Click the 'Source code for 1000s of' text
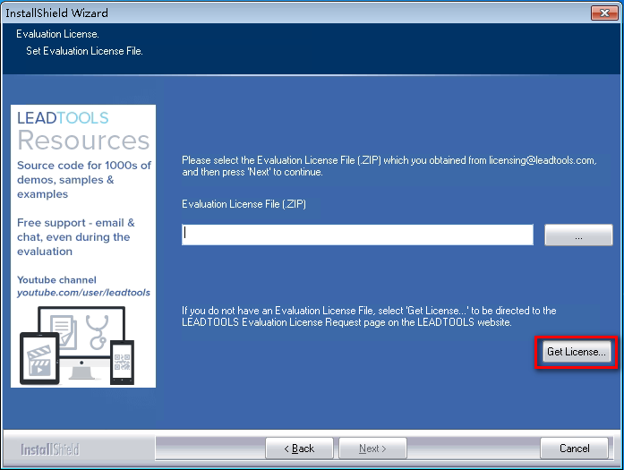Screen dimensions: 624x470 tap(84, 165)
